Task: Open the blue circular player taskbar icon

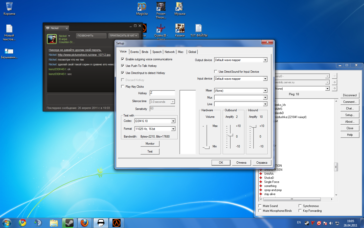Action: point(38,223)
